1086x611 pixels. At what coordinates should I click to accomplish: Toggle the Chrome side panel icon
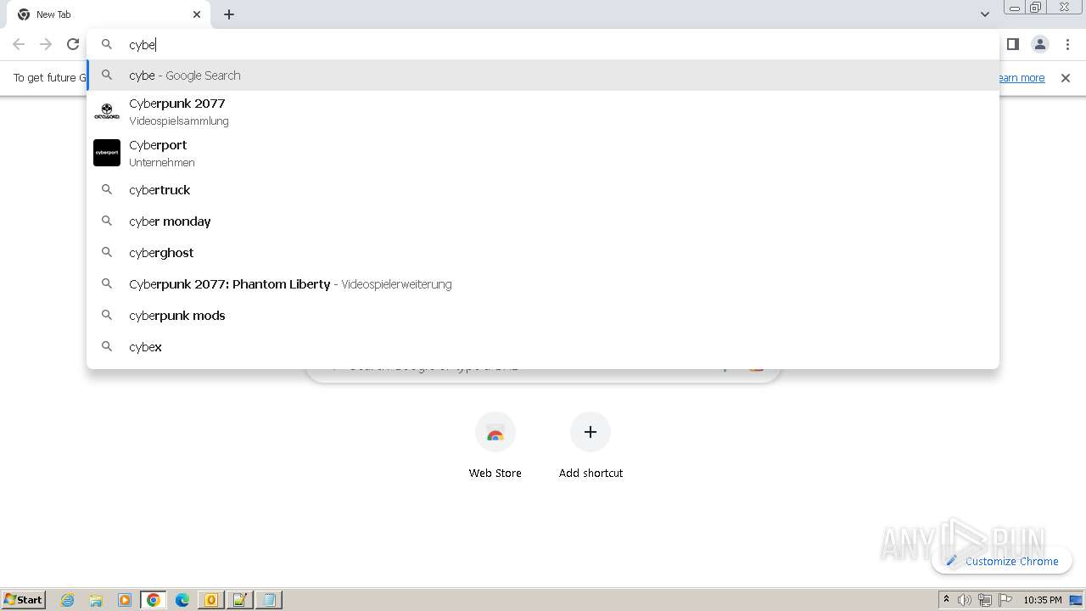(x=1012, y=44)
